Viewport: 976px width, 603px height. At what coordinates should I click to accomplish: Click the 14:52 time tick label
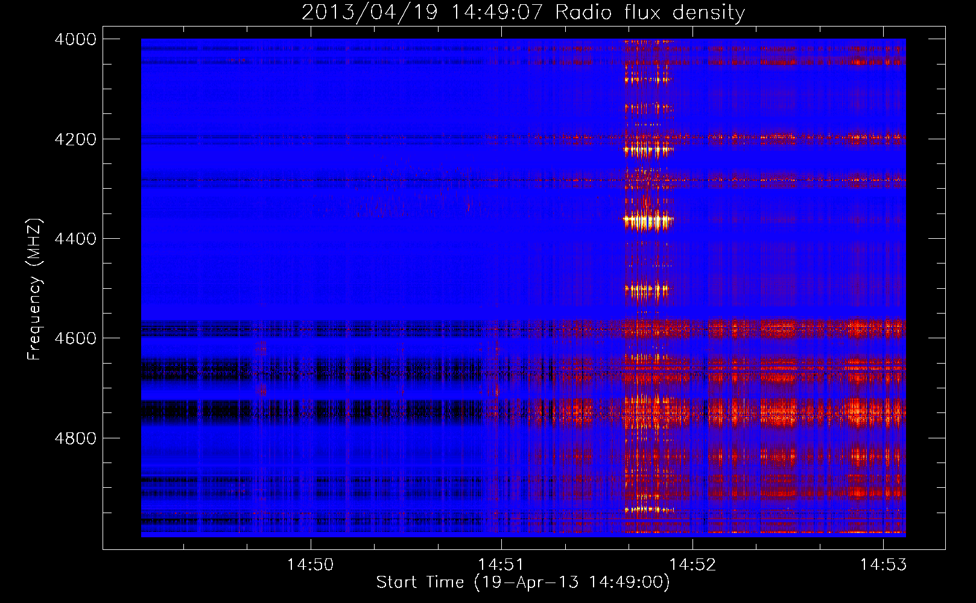click(x=692, y=564)
